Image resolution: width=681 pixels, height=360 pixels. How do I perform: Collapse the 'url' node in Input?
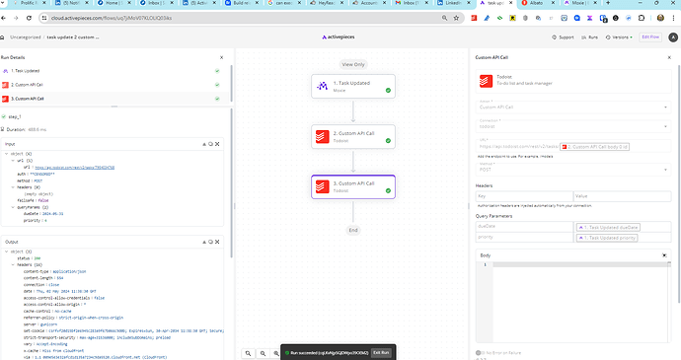(x=13, y=160)
